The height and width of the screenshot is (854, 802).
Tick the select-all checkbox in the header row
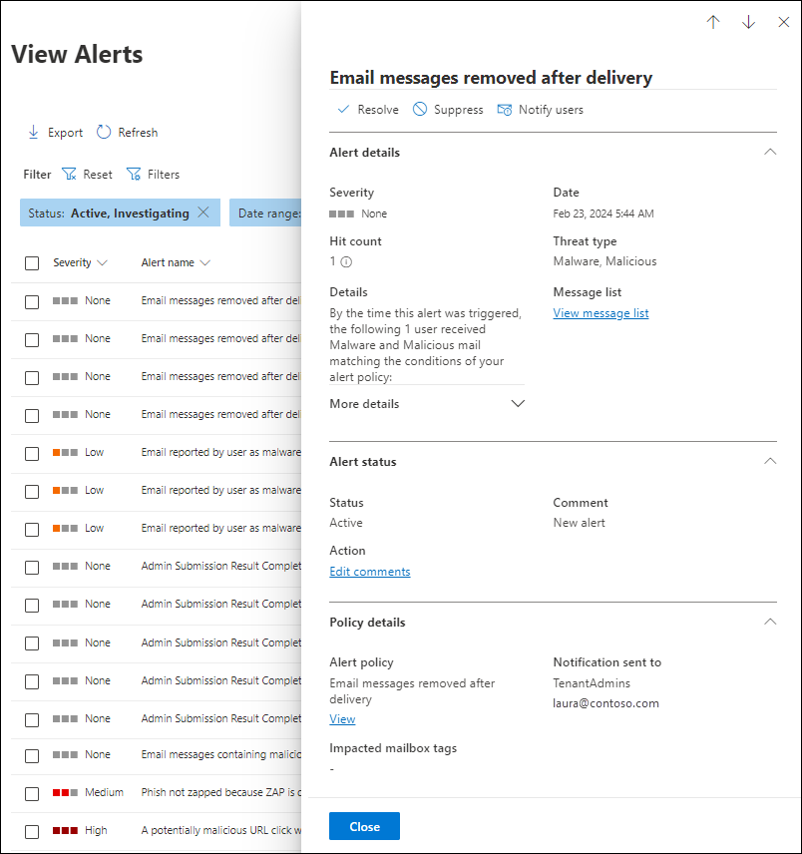32,263
